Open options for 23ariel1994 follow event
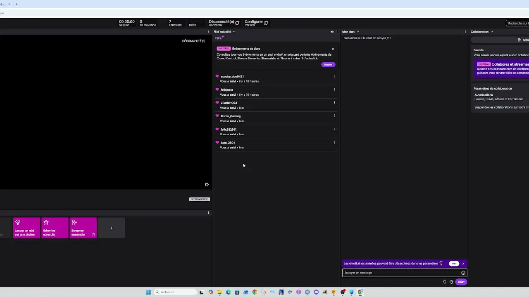Image resolution: width=529 pixels, height=297 pixels. [x=334, y=103]
